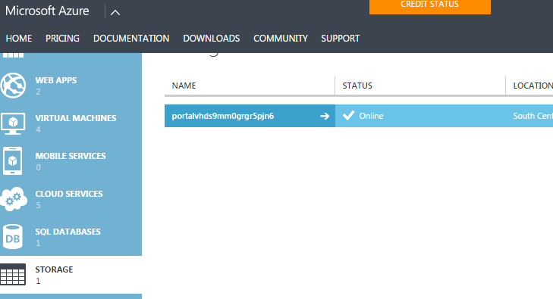Screen dimensions: 553x299
Task: Click the Cloud Services count 5
Action: 38,205
